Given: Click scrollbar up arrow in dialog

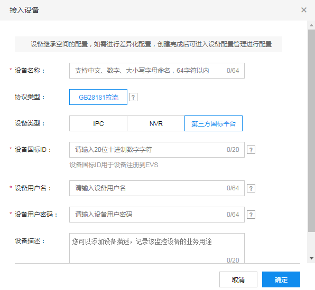Looking at the screenshot, I should tap(311, 25).
